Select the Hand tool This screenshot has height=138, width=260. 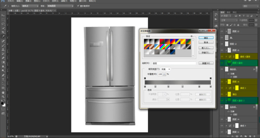pos(3,92)
